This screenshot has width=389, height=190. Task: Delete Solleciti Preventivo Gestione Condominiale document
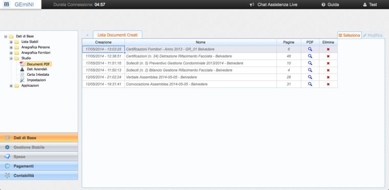328,64
